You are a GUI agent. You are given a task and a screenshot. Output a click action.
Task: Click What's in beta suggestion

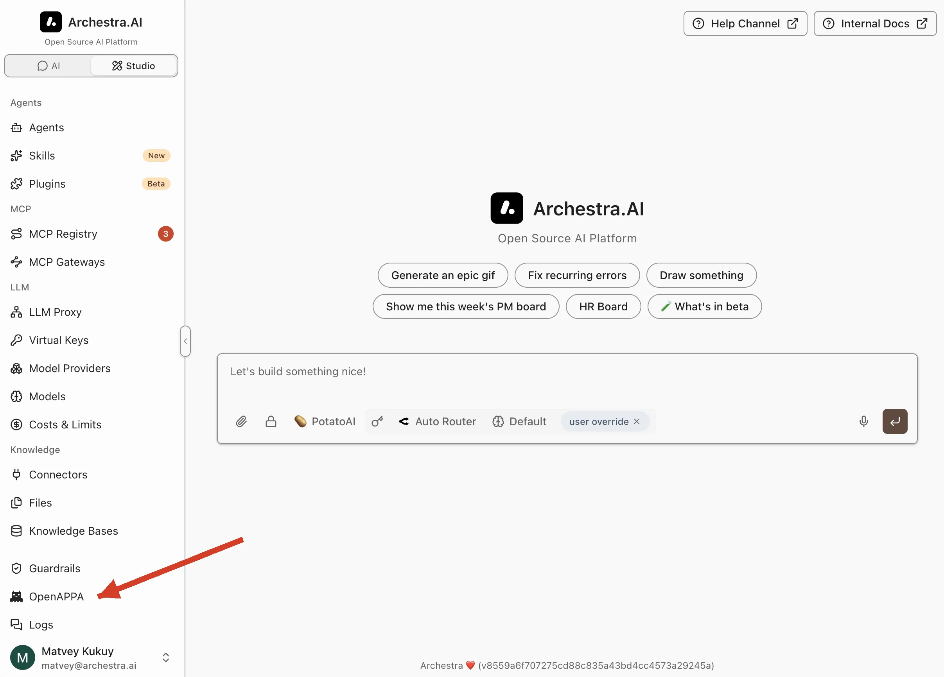tap(705, 307)
